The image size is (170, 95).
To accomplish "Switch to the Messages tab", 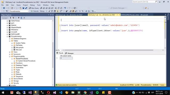I will click(69, 53).
